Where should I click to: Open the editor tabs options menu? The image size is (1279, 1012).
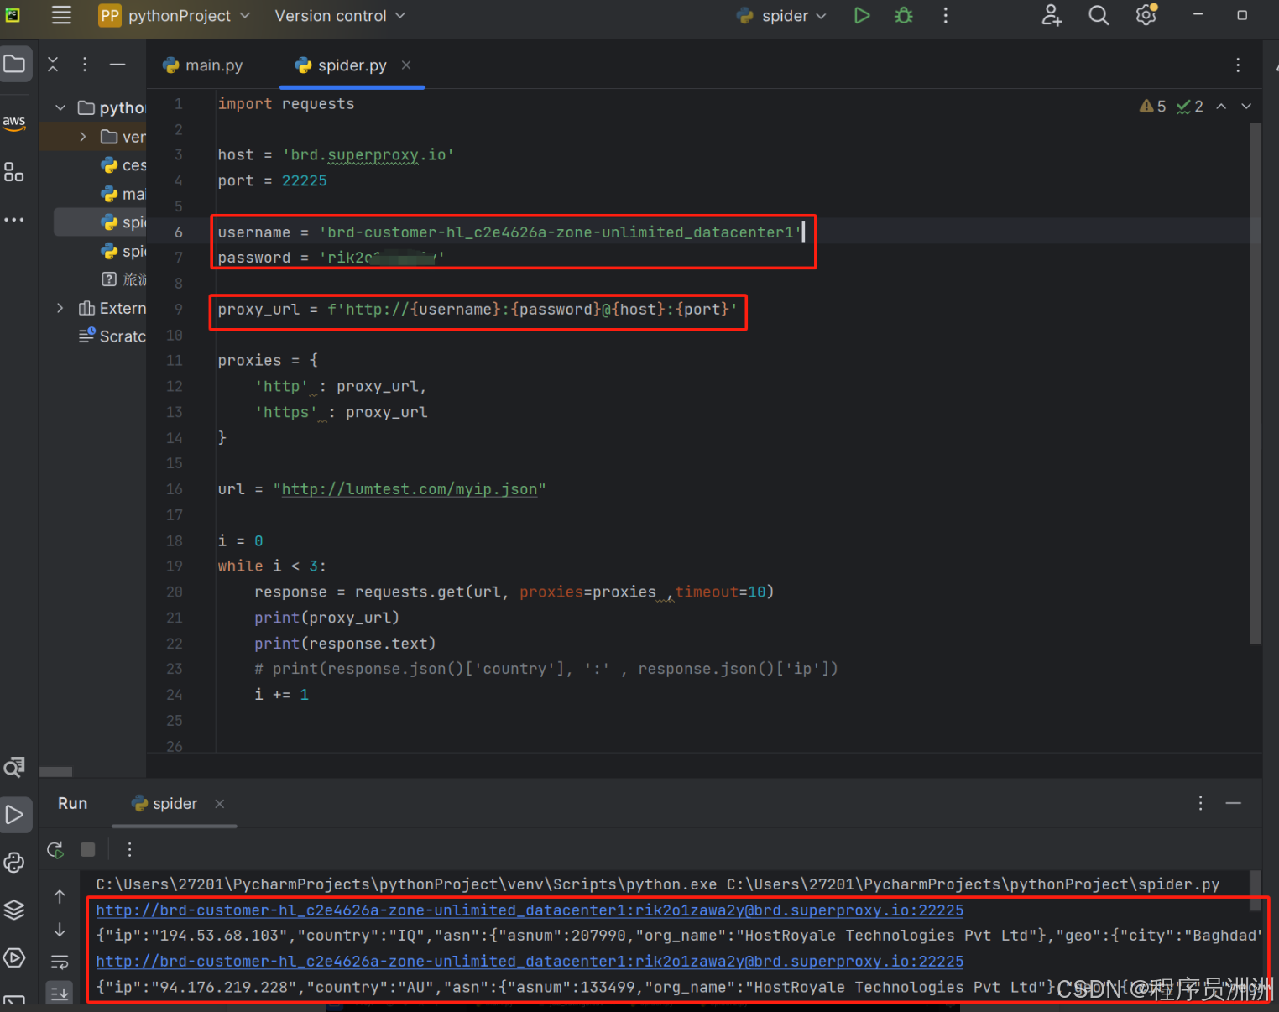[1238, 65]
